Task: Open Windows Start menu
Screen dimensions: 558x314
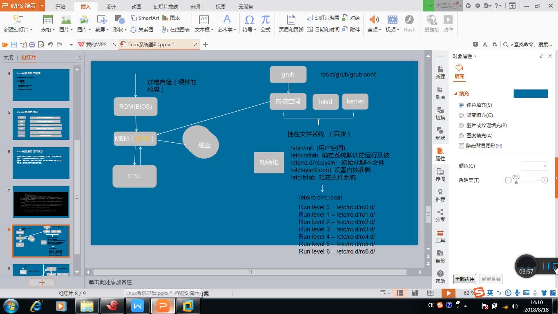Action: click(11, 305)
